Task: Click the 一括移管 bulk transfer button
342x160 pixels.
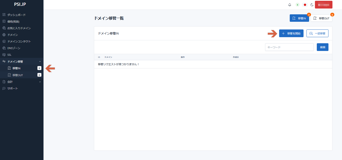Action: pyautogui.click(x=317, y=33)
